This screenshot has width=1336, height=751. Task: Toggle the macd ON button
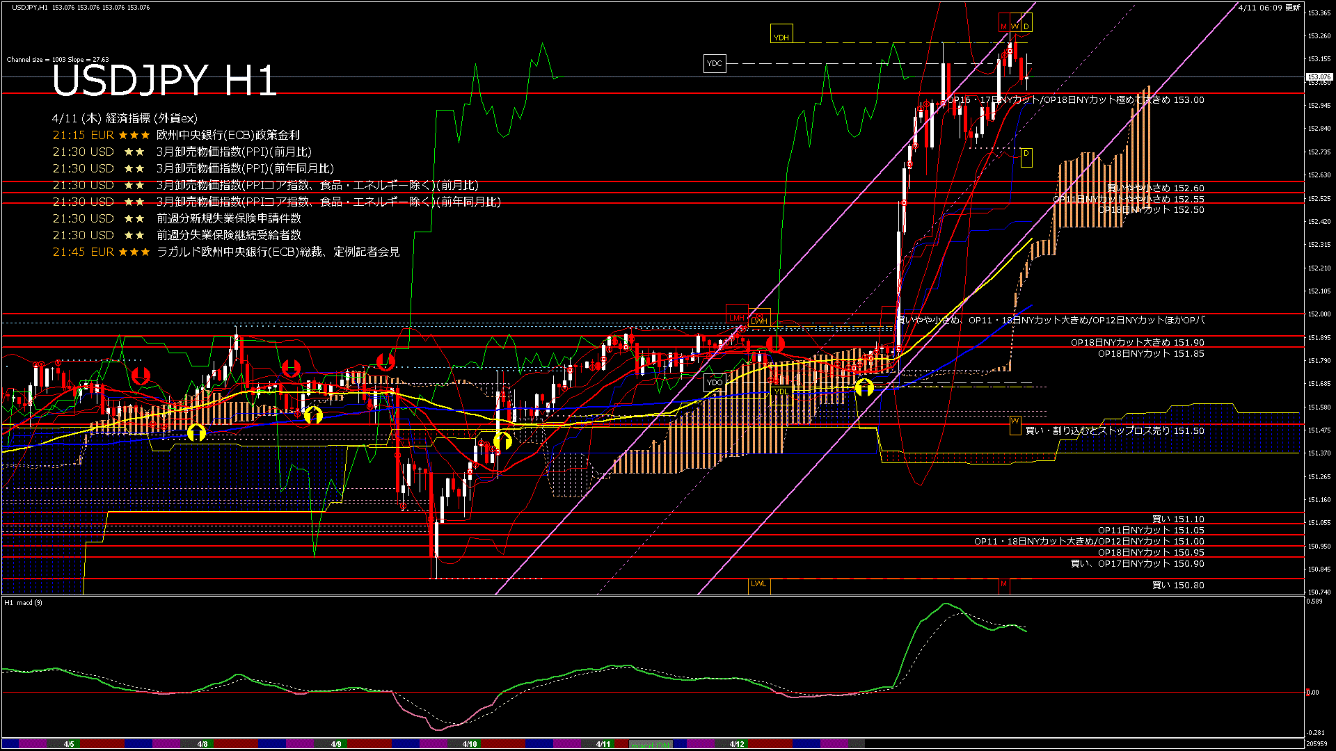pos(651,744)
